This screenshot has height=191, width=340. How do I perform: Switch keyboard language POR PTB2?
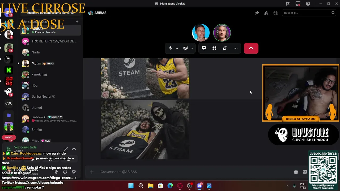click(303, 186)
